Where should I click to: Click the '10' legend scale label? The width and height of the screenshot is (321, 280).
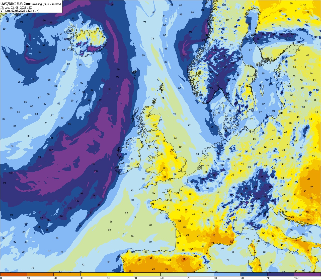(28, 278)
